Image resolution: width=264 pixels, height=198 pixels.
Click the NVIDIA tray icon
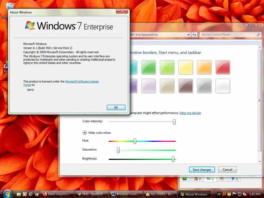coord(219,194)
